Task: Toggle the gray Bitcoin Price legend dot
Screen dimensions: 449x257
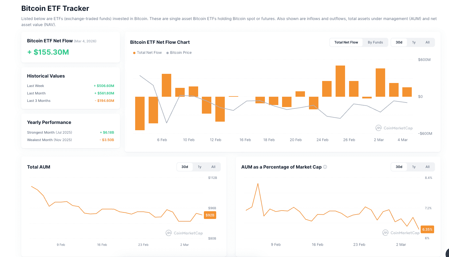Action: point(168,53)
